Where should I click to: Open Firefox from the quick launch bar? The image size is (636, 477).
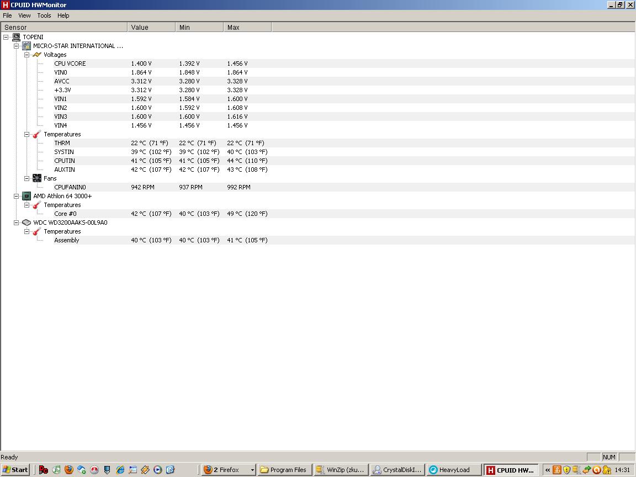[69, 470]
